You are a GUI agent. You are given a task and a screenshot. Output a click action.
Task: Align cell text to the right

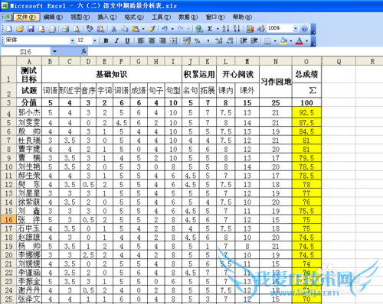coord(162,40)
